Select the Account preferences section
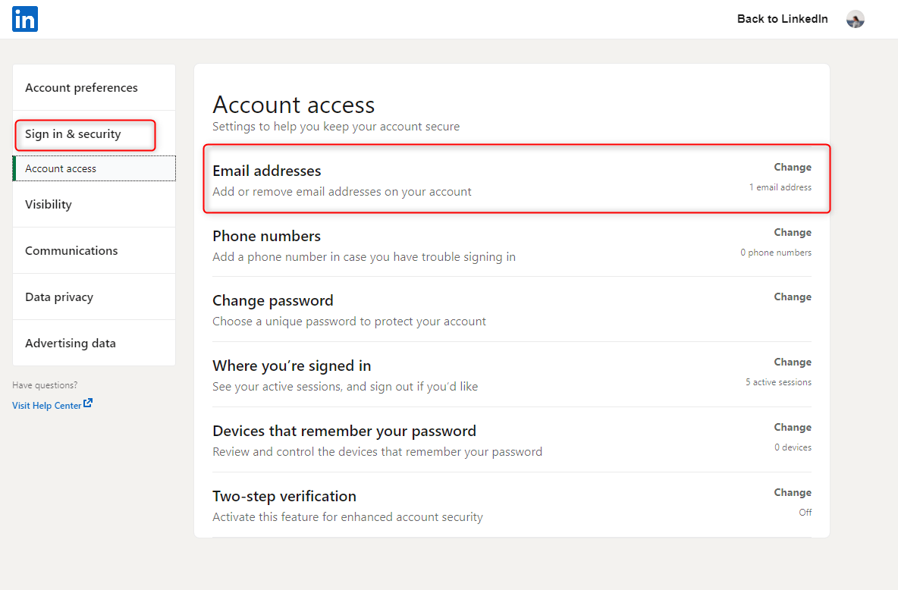The image size is (898, 590). [x=81, y=87]
